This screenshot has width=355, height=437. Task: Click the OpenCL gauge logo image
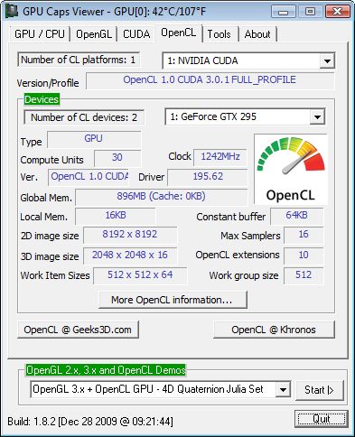[291, 170]
